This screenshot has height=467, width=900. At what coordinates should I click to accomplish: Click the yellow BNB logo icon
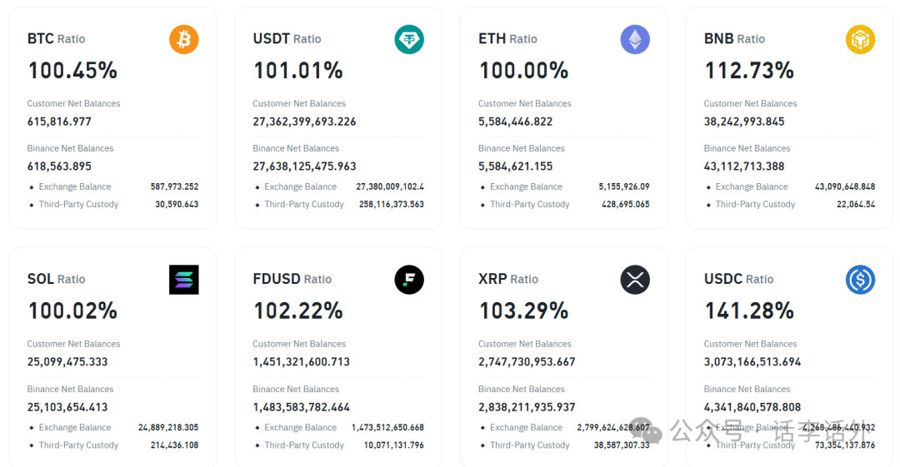(860, 39)
